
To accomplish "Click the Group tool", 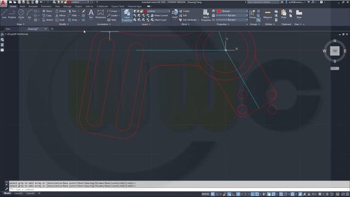I will (252, 14).
